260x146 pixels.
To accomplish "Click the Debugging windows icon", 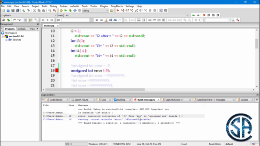I will point(161,11).
